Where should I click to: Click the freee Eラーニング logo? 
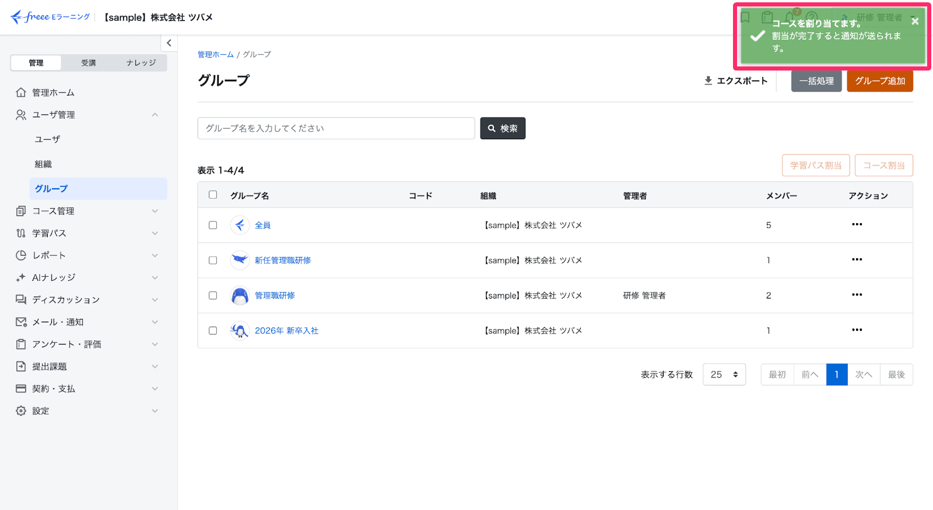tap(50, 17)
